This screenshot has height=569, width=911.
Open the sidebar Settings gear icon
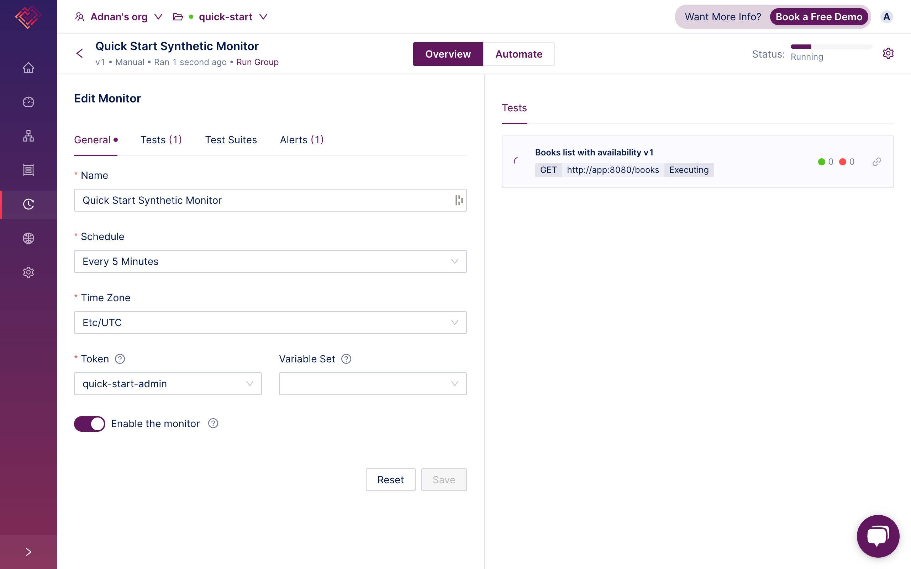click(x=28, y=272)
